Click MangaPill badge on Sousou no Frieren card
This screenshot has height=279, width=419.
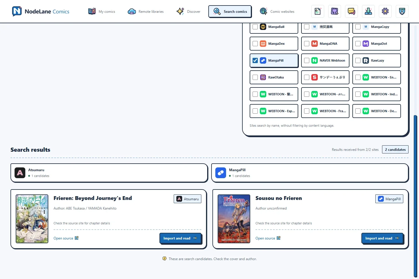pos(389,199)
